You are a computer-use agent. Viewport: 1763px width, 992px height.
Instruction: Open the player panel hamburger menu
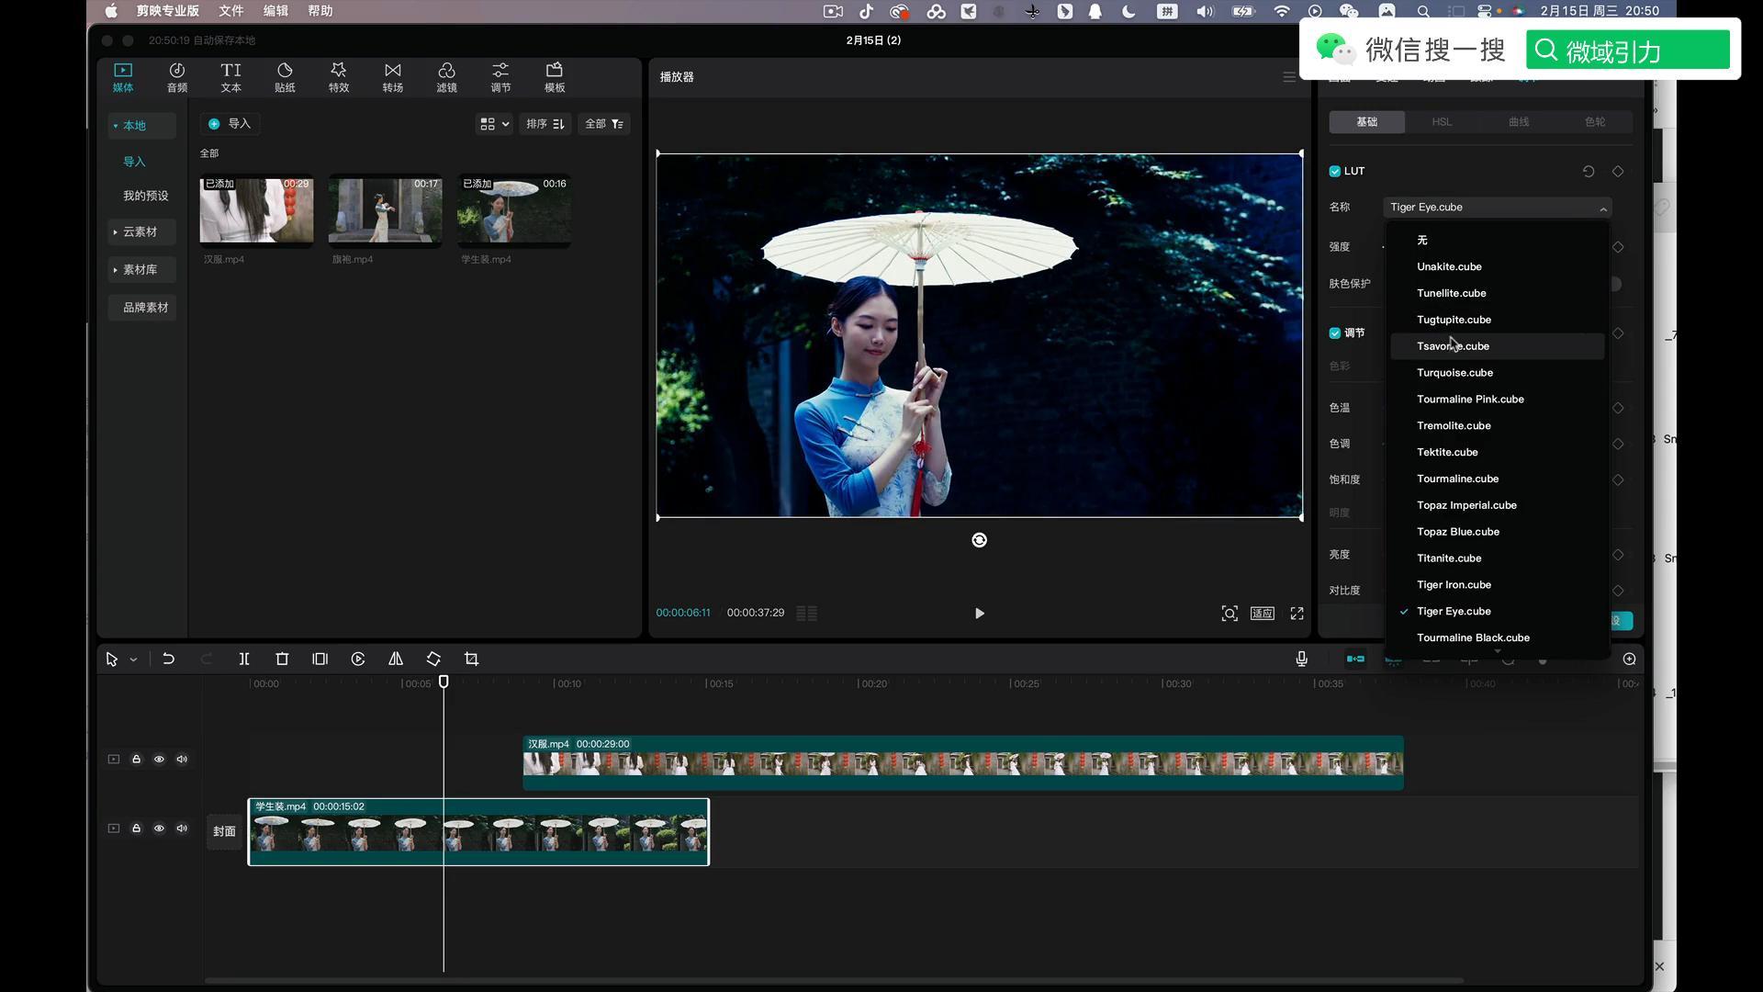point(1289,77)
